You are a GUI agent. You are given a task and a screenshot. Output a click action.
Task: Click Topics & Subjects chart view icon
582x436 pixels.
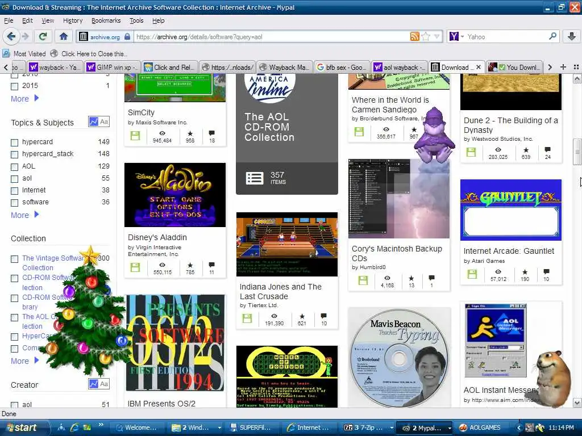click(x=94, y=121)
